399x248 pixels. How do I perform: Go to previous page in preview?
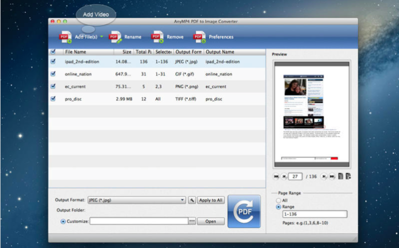coord(284,177)
